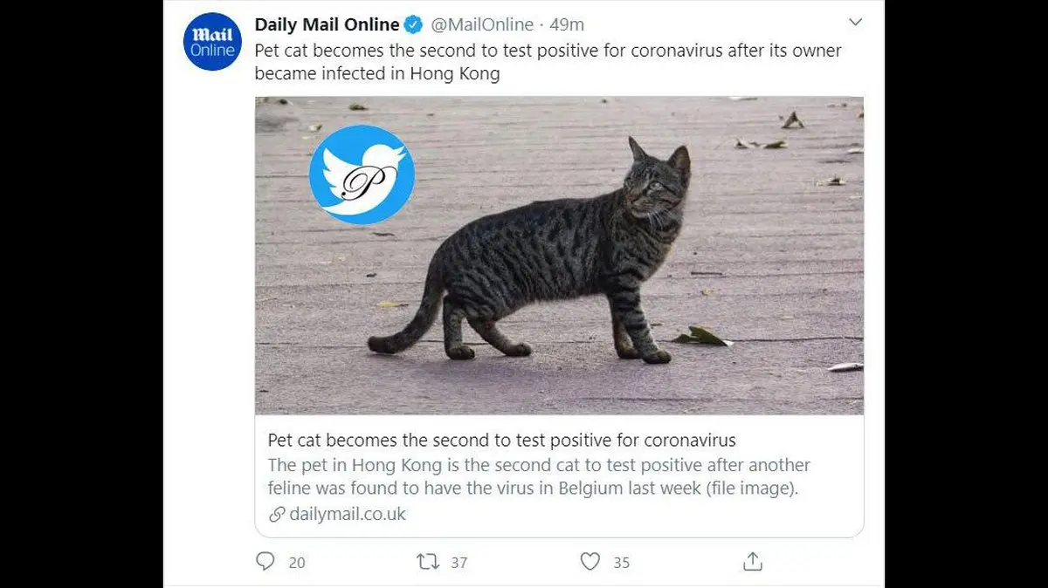This screenshot has height=588, width=1048.
Task: Open the dailymail.co.uk link
Action: click(x=348, y=514)
